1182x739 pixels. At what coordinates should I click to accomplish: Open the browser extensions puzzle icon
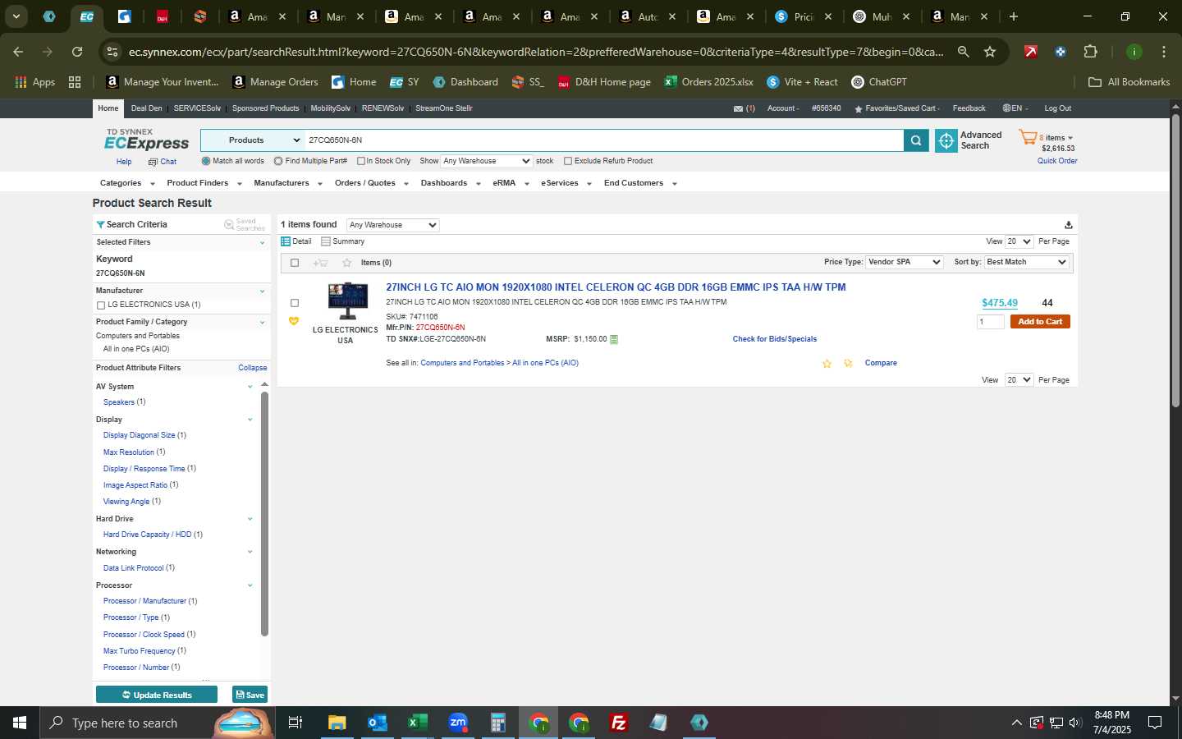point(1090,52)
